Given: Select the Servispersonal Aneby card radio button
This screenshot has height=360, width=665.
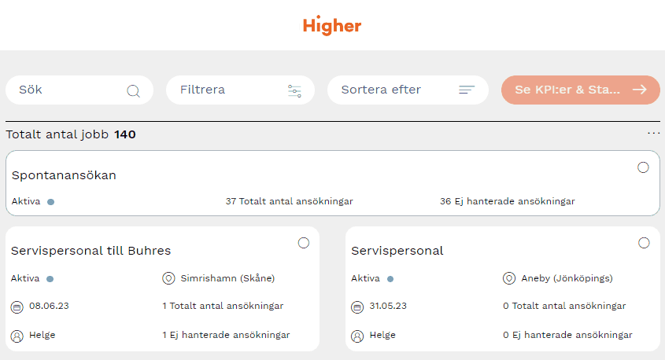Looking at the screenshot, I should (x=644, y=243).
